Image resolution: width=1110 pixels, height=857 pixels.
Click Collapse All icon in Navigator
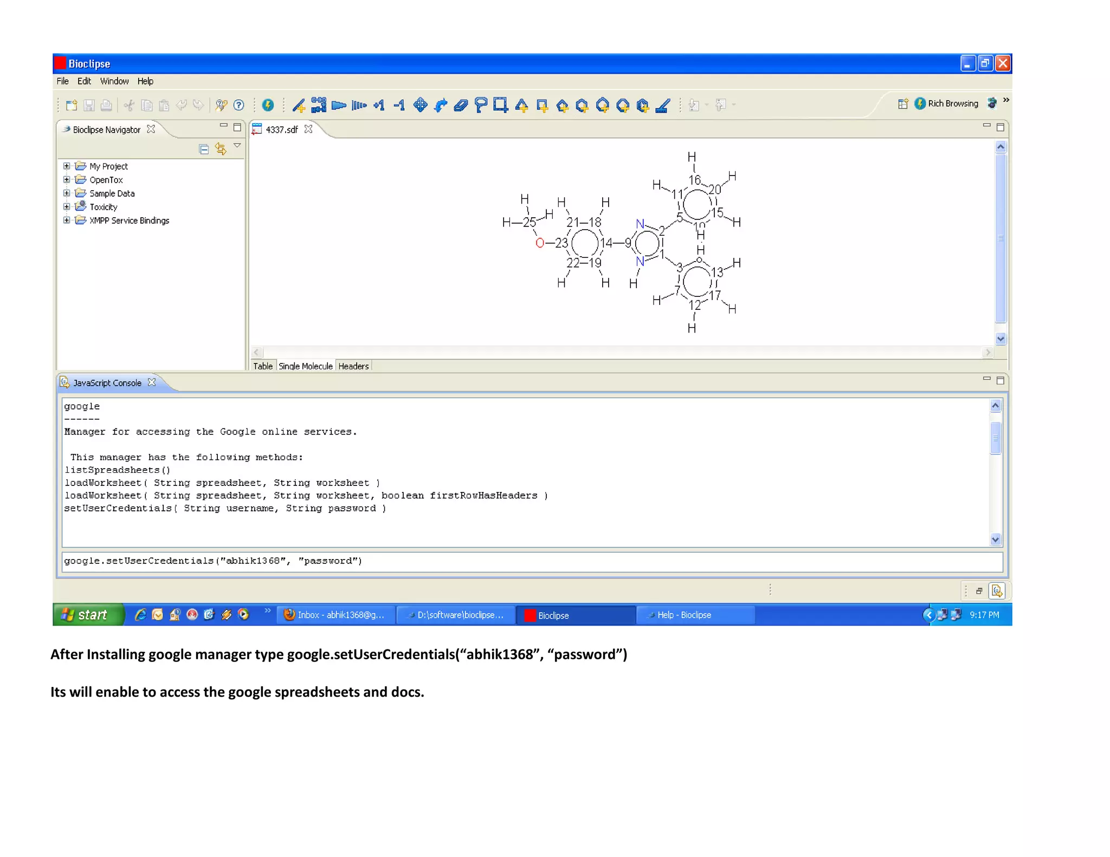pos(204,150)
